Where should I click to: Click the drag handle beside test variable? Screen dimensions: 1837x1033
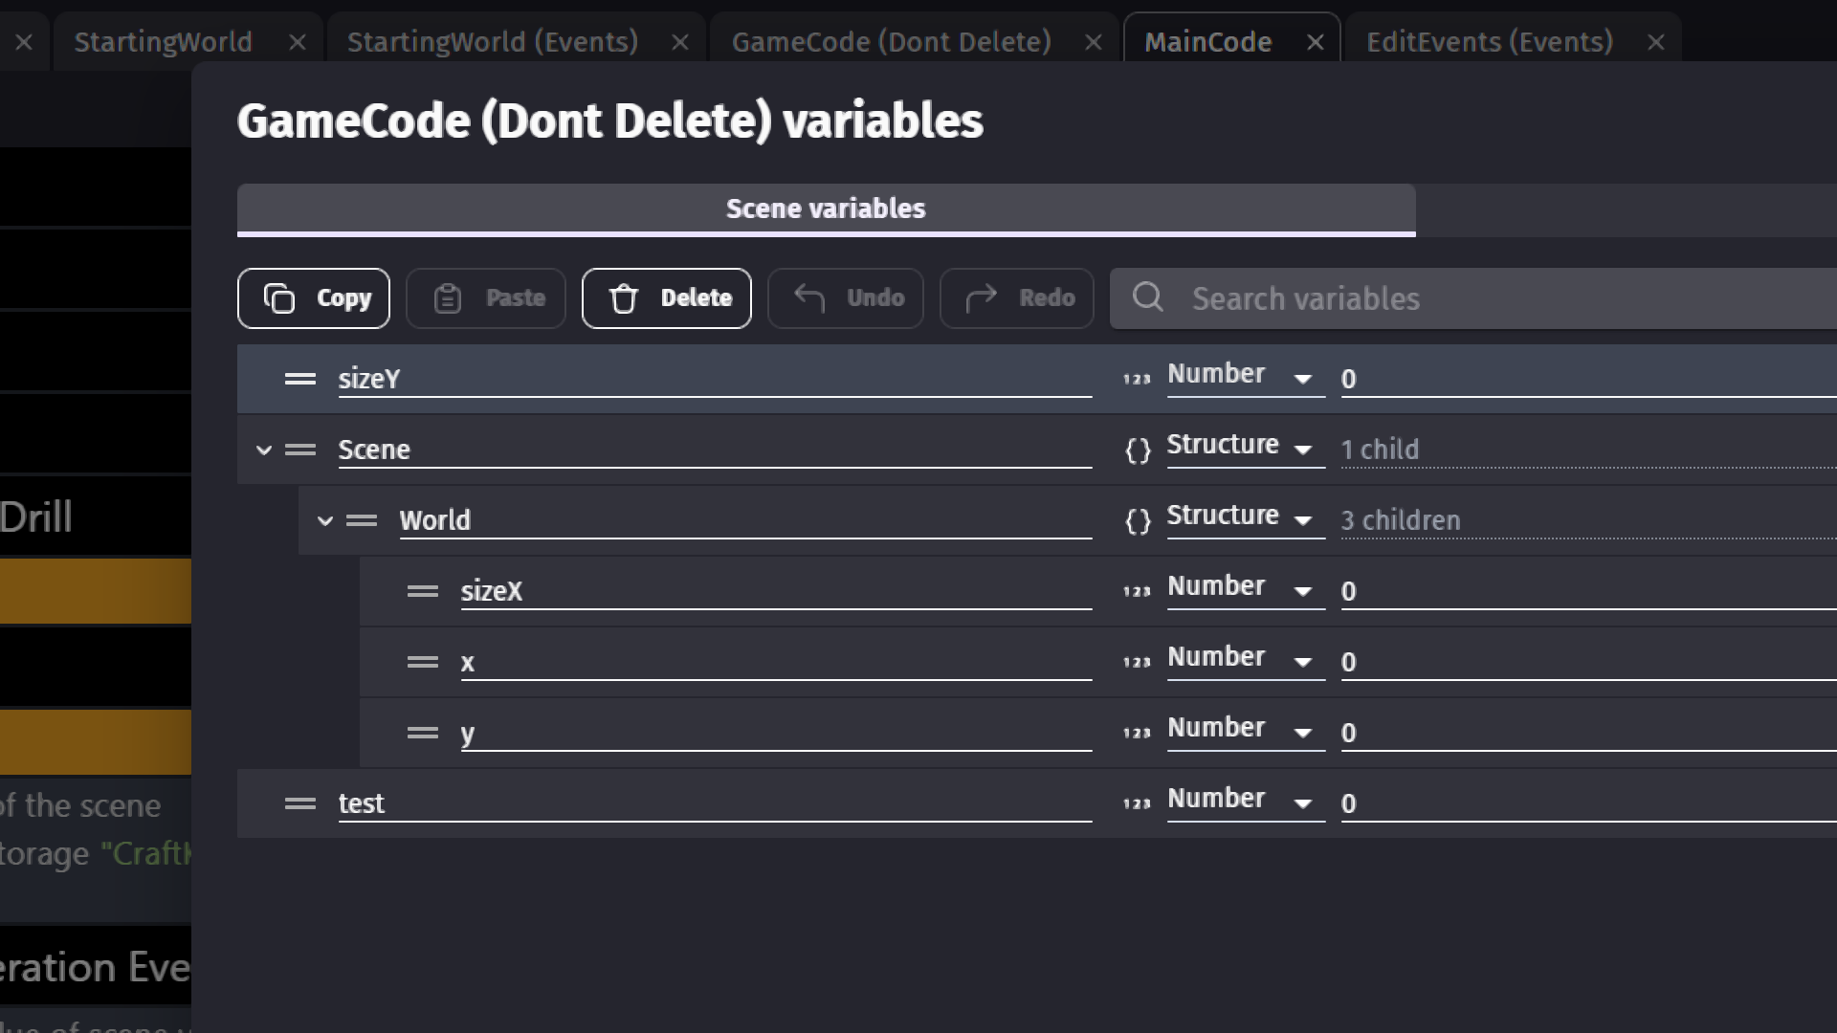point(300,803)
